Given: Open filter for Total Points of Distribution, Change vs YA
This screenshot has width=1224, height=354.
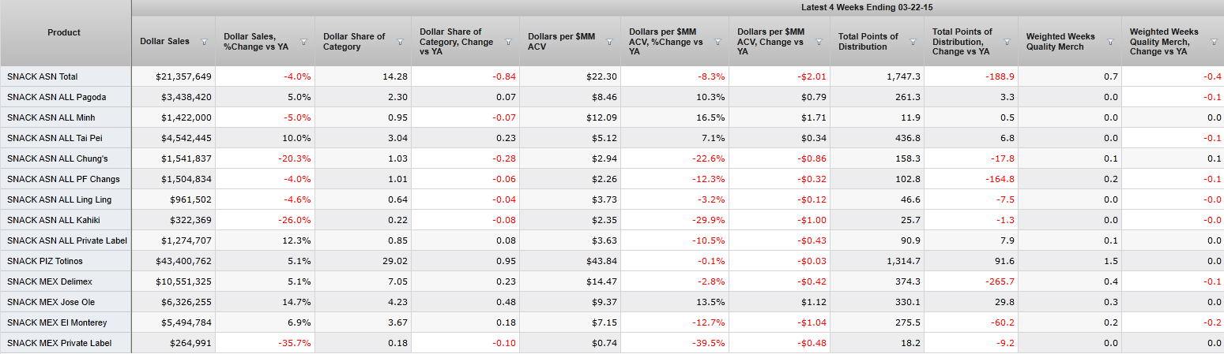Looking at the screenshot, I should pyautogui.click(x=1007, y=42).
